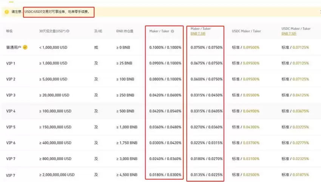Click the info icon next to Maker / Taker
321x182 pixels.
[x=172, y=31]
